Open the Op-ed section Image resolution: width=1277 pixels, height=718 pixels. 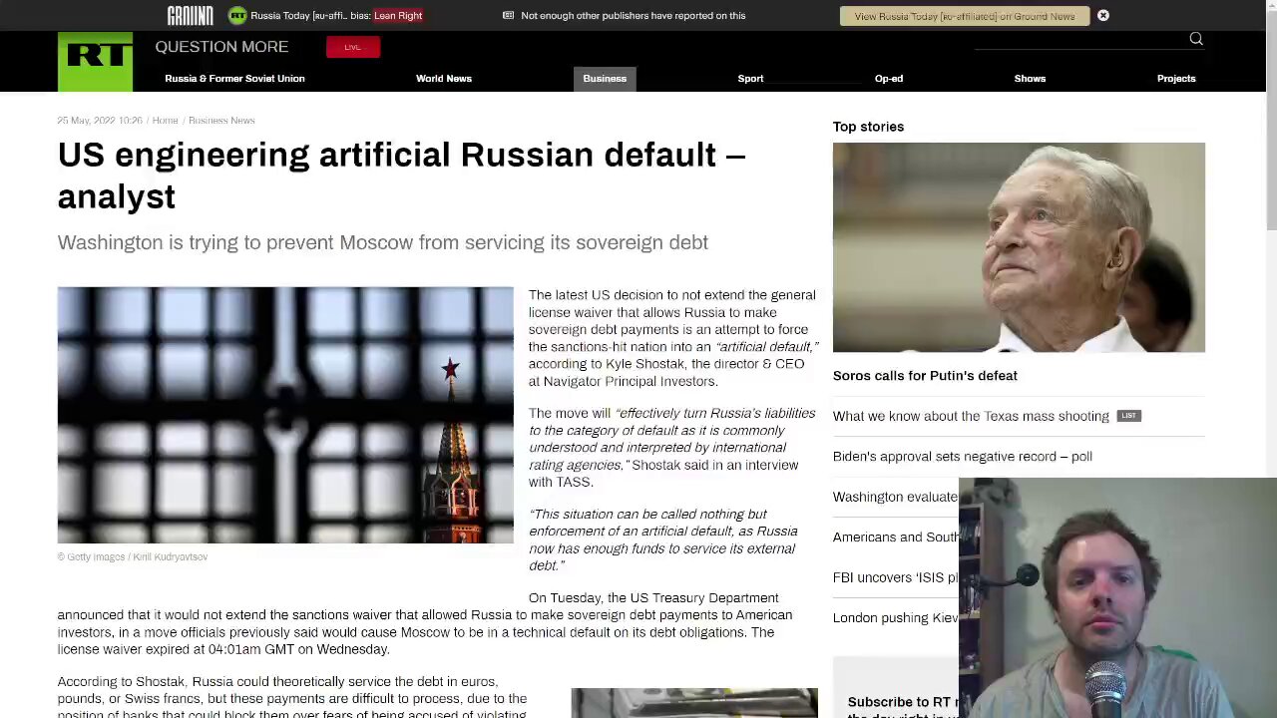889,79
